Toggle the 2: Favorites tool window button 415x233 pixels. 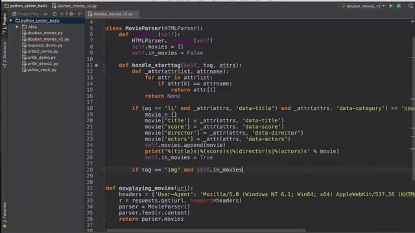coord(5,216)
